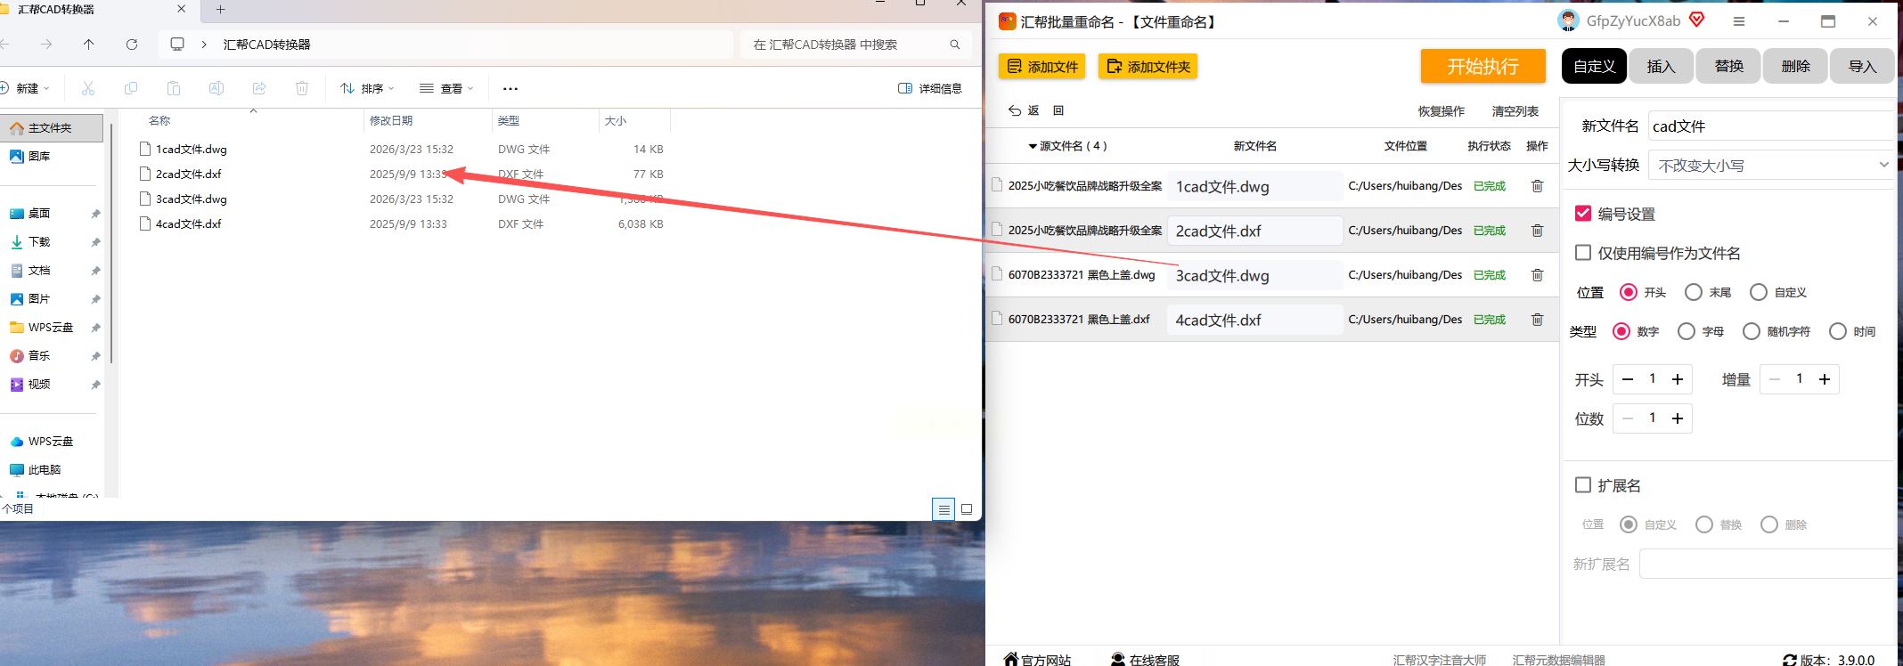This screenshot has height=666, width=1903.
Task: Open the 查看 view dropdown in File Explorer
Action: (447, 88)
